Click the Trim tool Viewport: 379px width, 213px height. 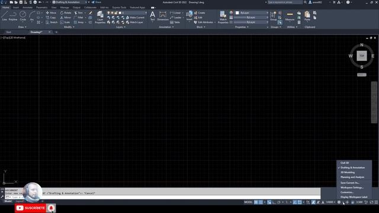point(78,13)
